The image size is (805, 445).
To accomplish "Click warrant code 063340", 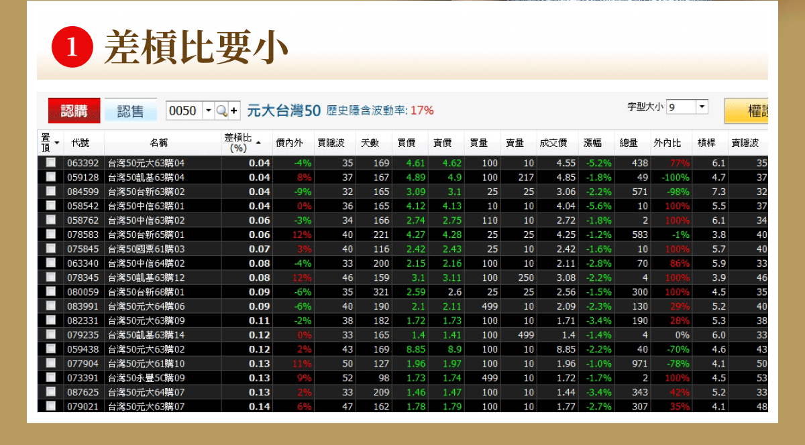I will pyautogui.click(x=83, y=263).
